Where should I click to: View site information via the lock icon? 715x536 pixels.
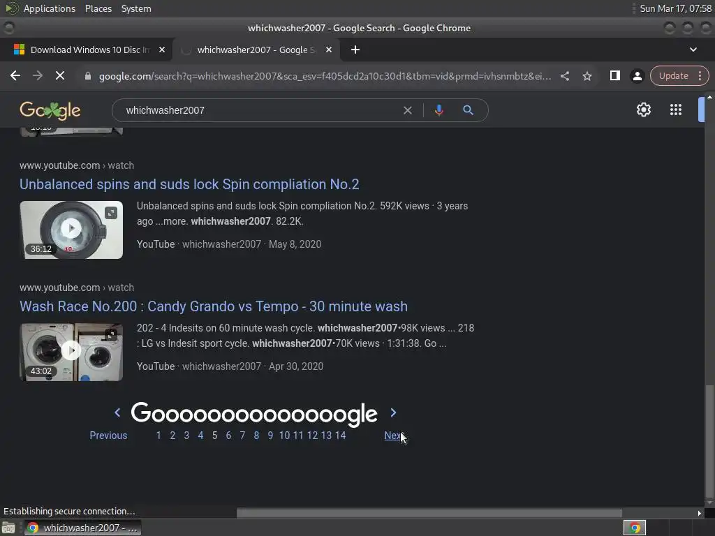point(88,76)
